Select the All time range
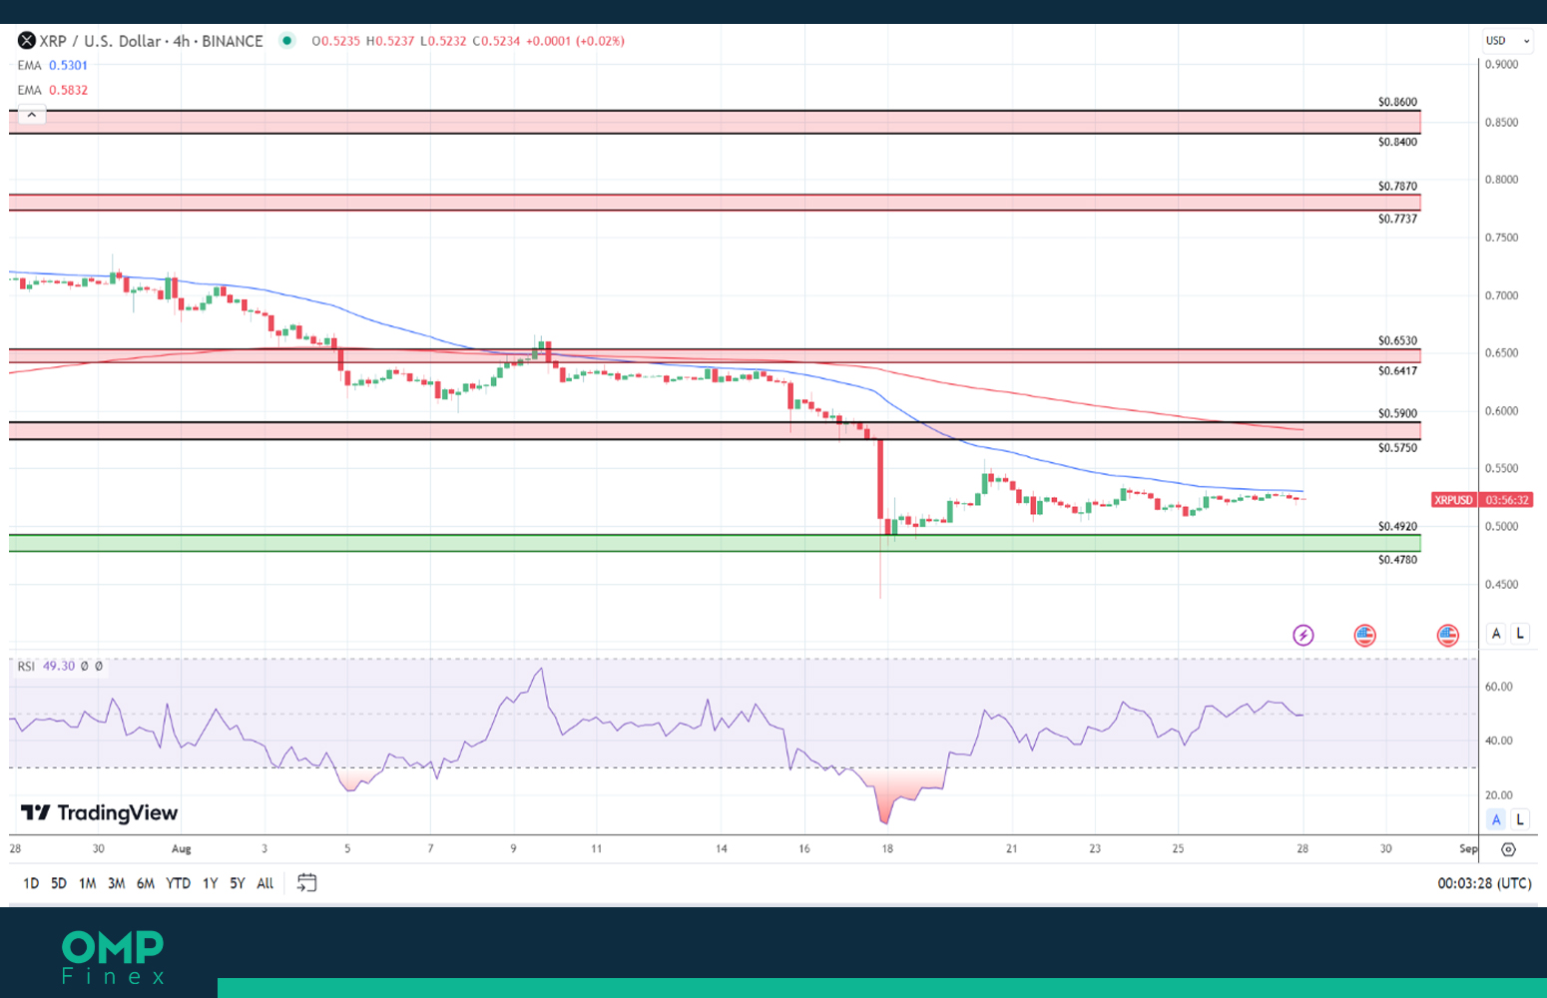Viewport: 1547px width, 998px height. 265,883
